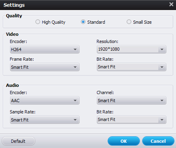The width and height of the screenshot is (176, 148).
Task: Click the Cancel button
Action: pos(158,141)
